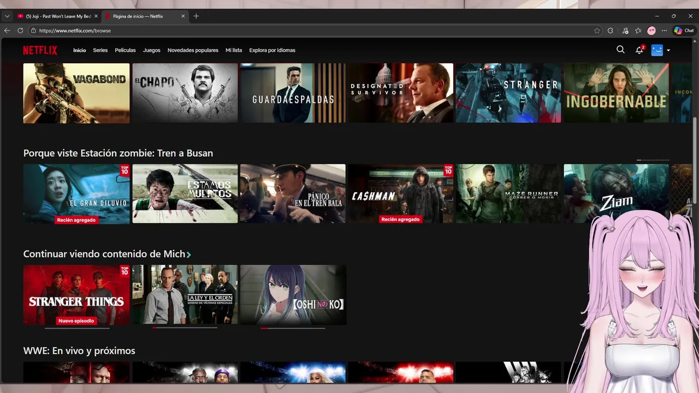
Task: Continue watching La Ley y el Orden
Action: click(x=185, y=295)
